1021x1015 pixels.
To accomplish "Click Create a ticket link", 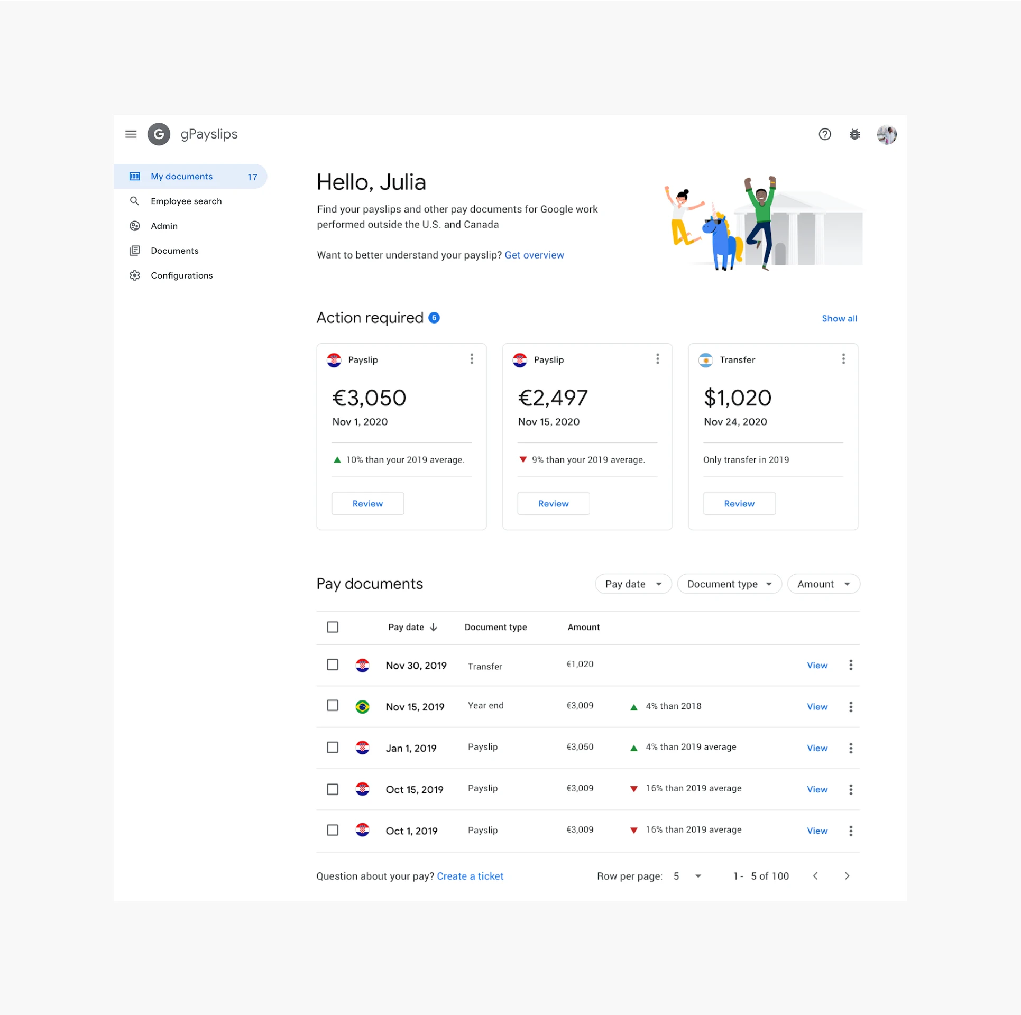I will point(470,876).
